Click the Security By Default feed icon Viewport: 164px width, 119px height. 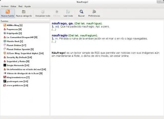click(x=5, y=57)
